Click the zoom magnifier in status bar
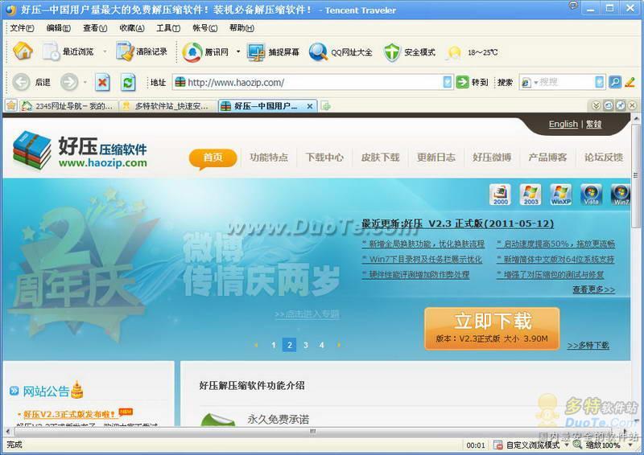 [x=577, y=445]
